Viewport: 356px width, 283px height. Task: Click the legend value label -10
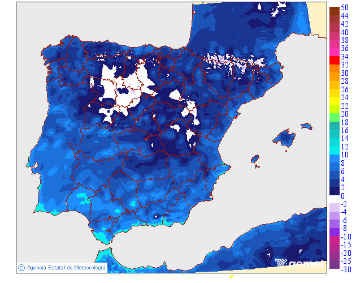point(346,237)
